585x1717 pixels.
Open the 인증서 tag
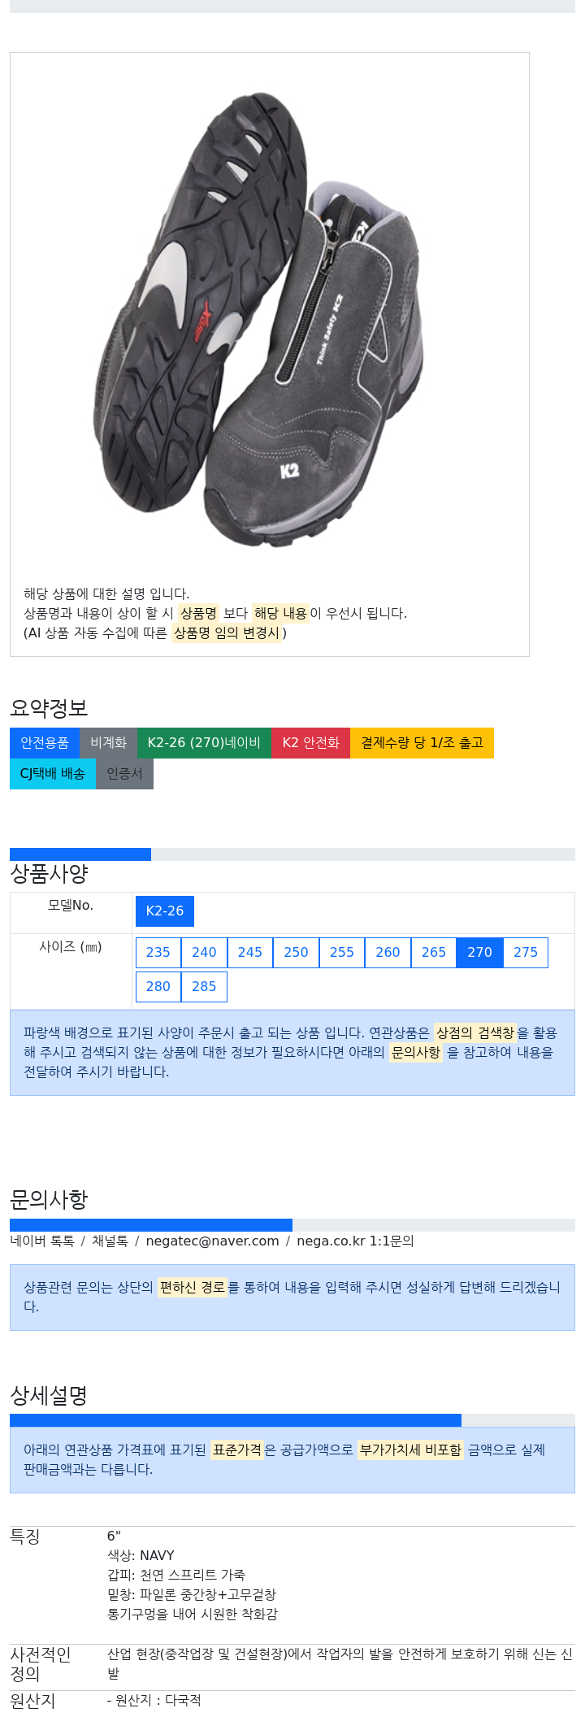(124, 774)
